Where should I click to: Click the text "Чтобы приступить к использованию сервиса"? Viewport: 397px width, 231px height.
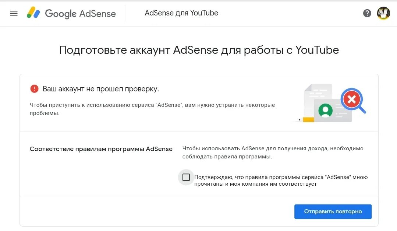pos(92,105)
